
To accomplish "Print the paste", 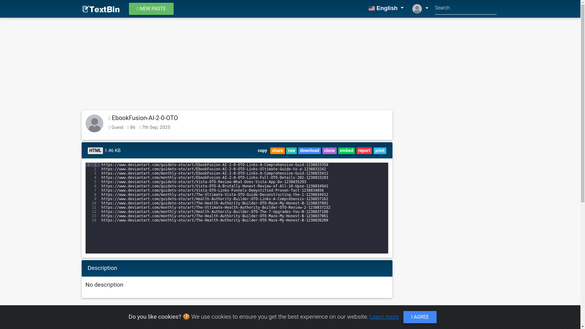I will coord(380,151).
